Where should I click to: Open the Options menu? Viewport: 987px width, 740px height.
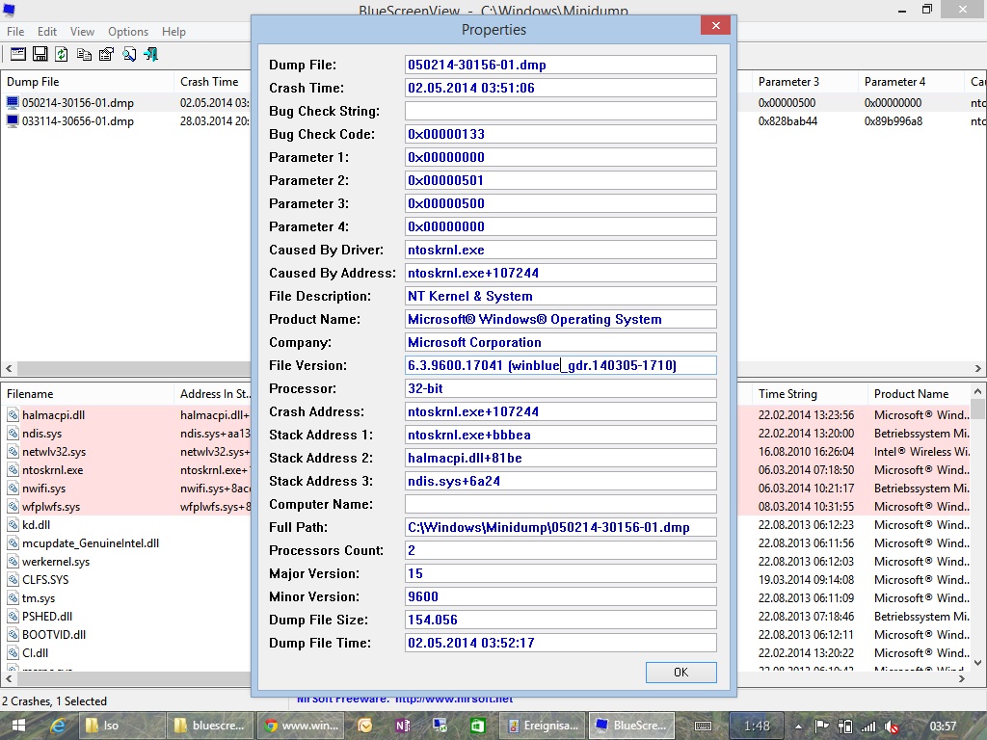coord(128,32)
